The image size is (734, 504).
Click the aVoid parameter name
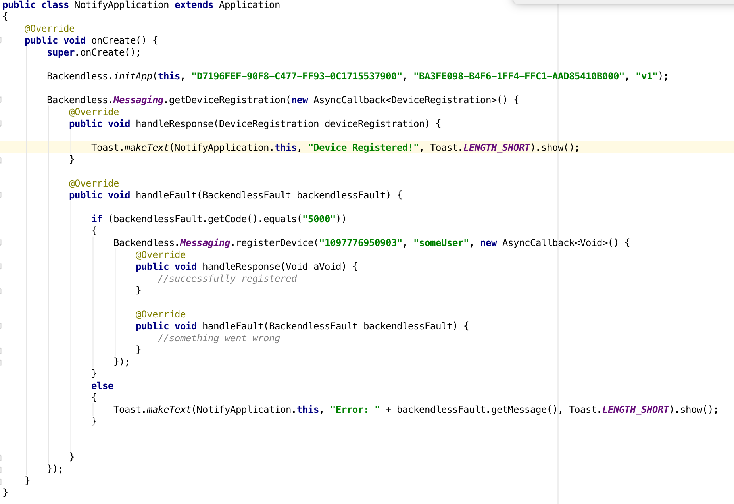[x=327, y=267]
